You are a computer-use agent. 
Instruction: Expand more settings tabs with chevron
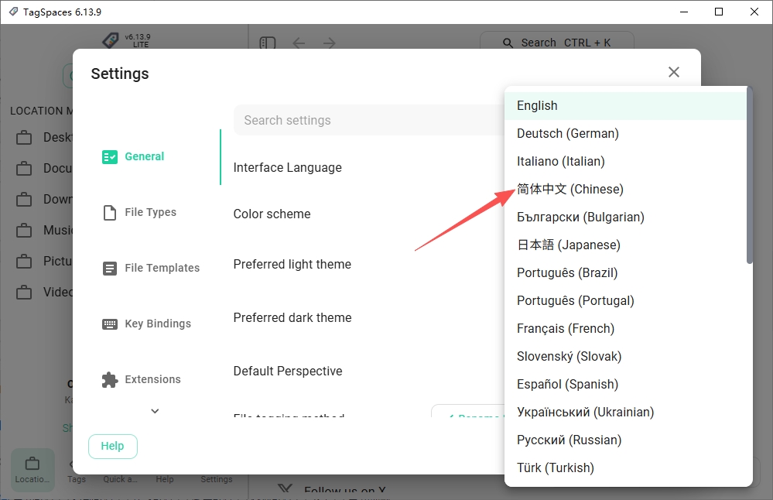click(155, 411)
